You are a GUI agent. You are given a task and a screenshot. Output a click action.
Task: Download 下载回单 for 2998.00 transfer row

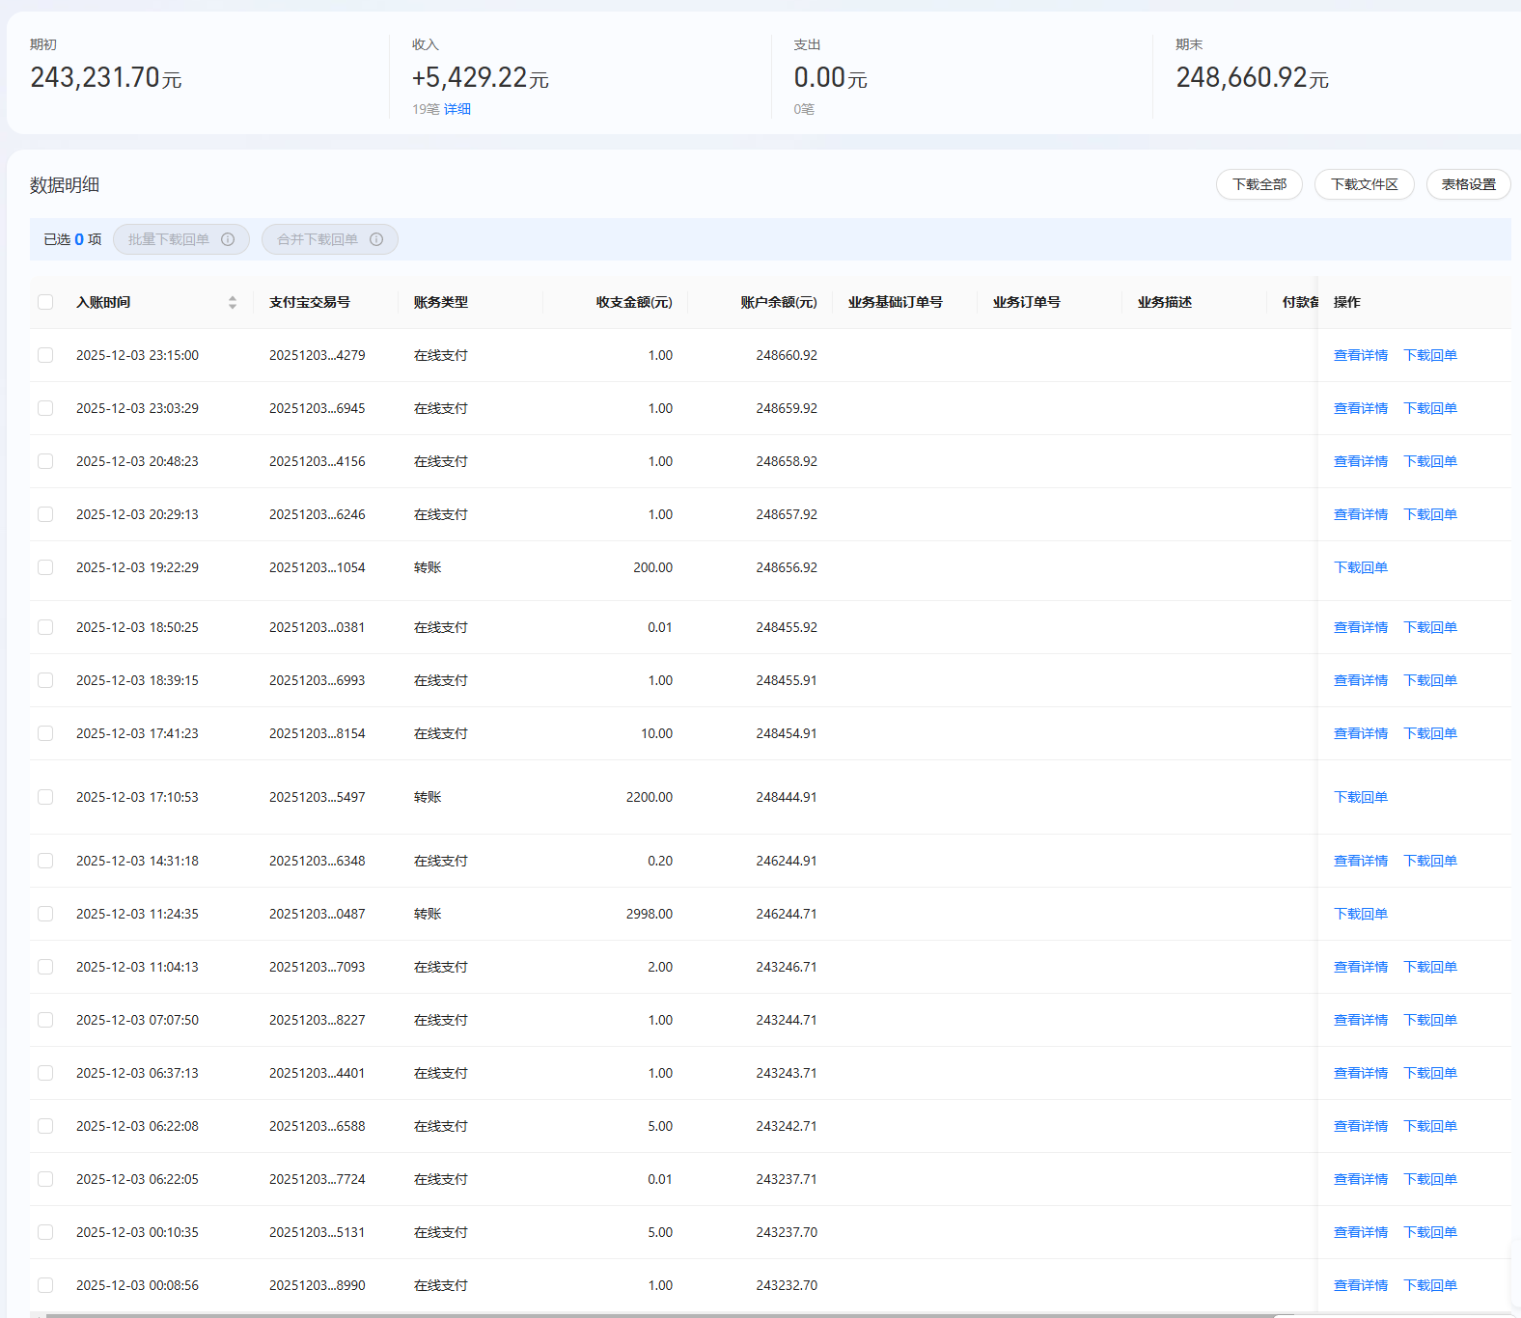1360,914
